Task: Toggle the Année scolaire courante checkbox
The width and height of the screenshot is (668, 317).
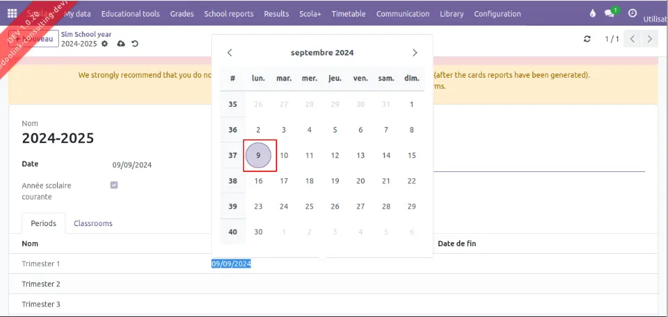Action: click(x=115, y=185)
